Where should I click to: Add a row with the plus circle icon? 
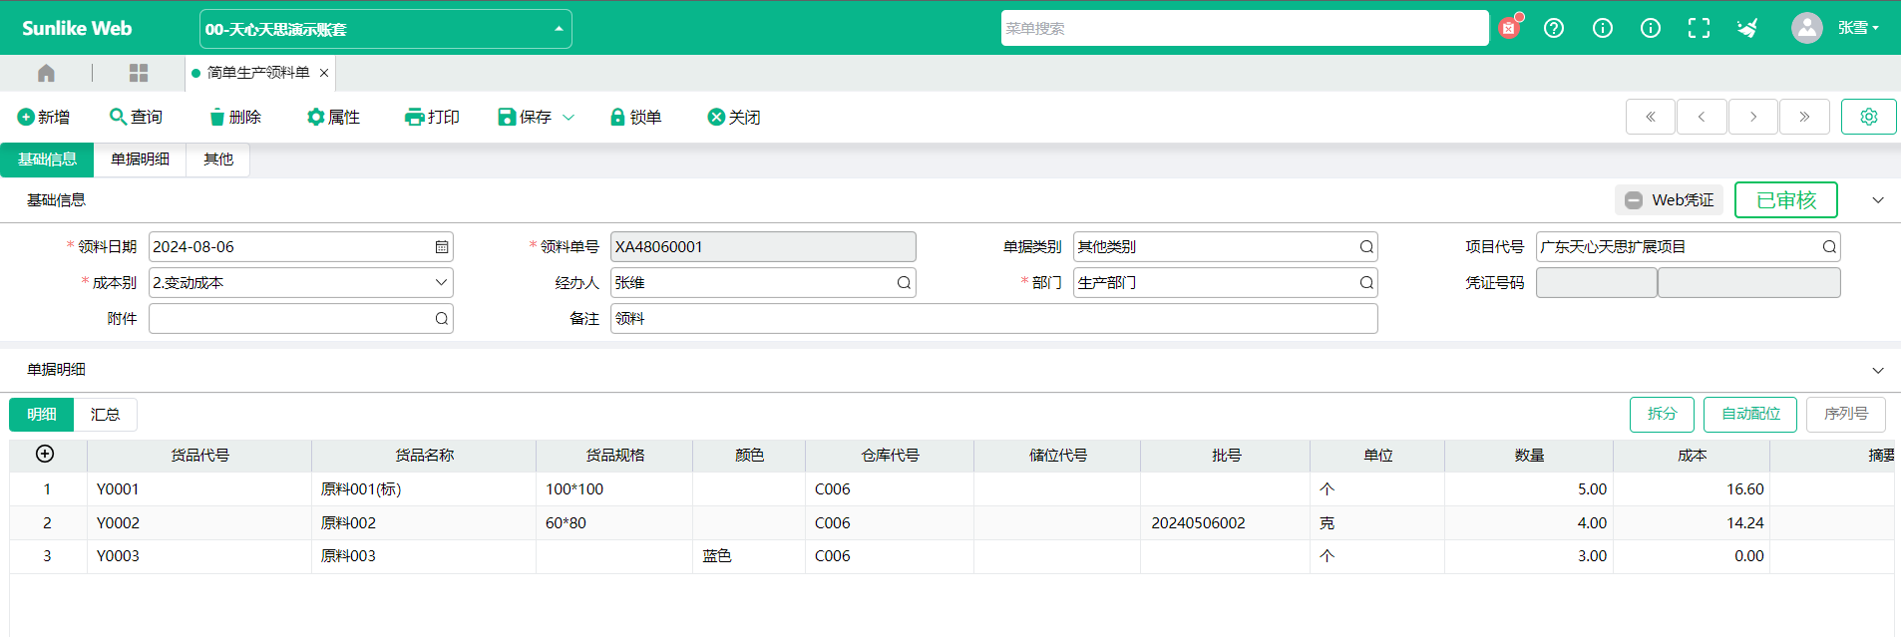click(45, 455)
